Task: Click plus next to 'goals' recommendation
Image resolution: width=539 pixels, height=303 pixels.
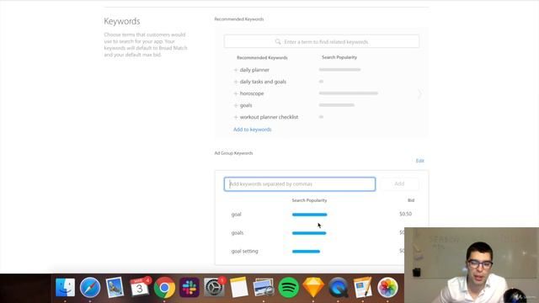Action: pos(236,105)
